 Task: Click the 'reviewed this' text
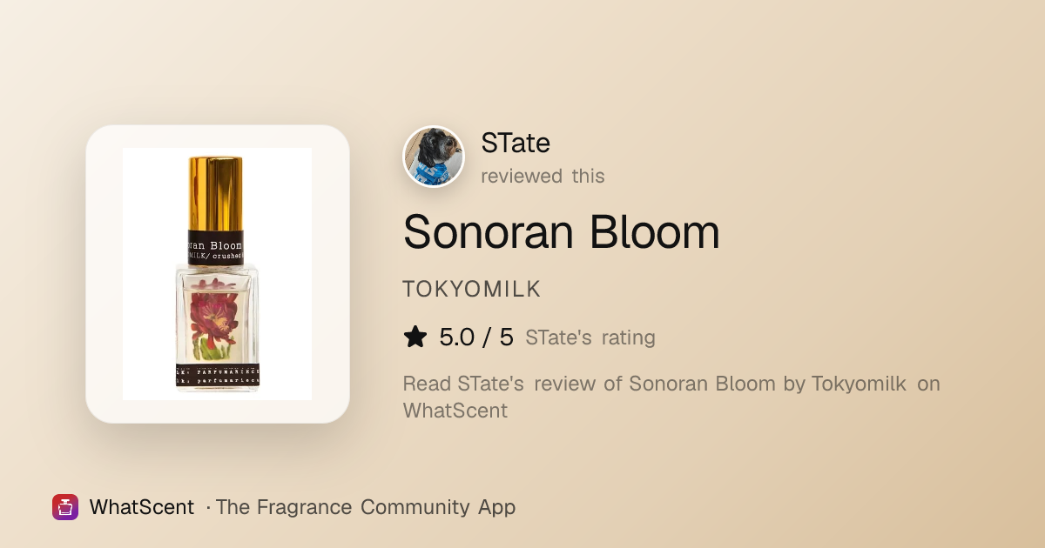[543, 176]
